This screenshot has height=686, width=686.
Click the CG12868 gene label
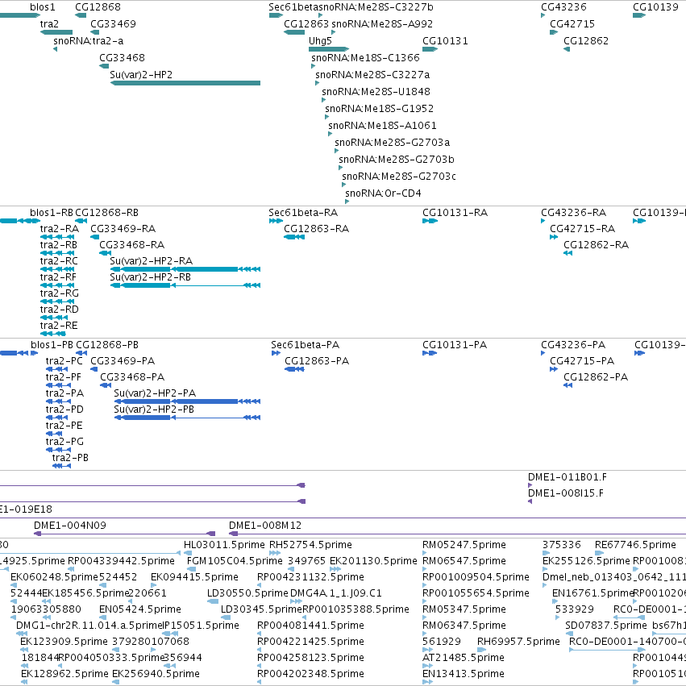click(x=98, y=7)
